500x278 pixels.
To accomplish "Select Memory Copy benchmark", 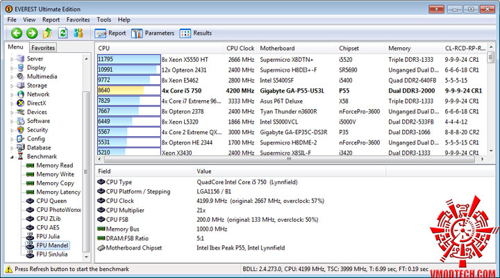I will click(x=55, y=183).
